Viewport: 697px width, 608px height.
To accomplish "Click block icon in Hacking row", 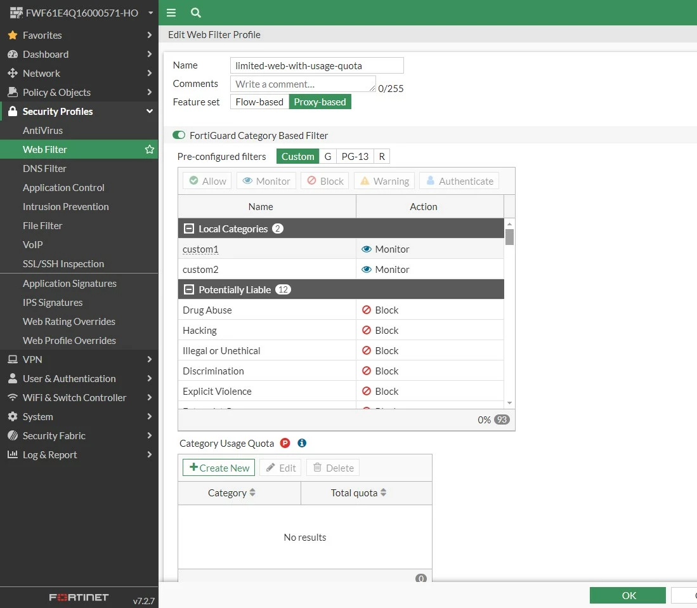I will pos(367,330).
